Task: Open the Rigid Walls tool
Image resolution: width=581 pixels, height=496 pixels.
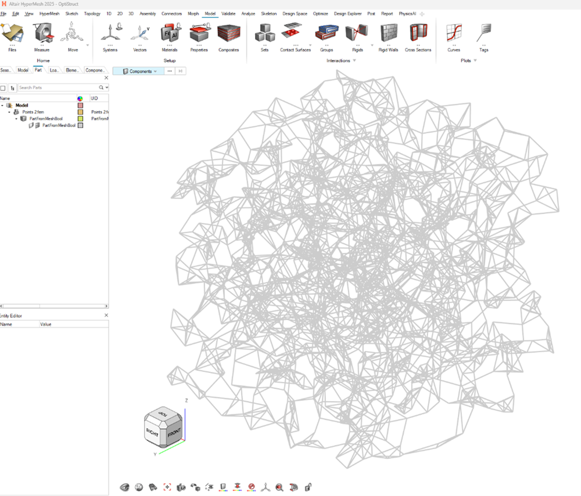Action: point(388,36)
